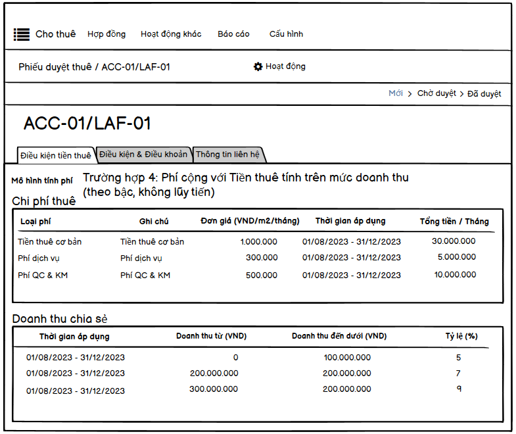Click the date range in Phí QC & KM row
Image resolution: width=516 pixels, height=434 pixels.
click(x=352, y=276)
